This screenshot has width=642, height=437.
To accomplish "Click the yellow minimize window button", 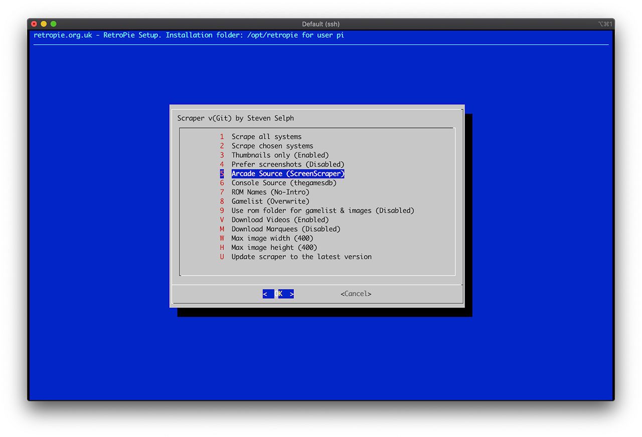I will tap(44, 24).
